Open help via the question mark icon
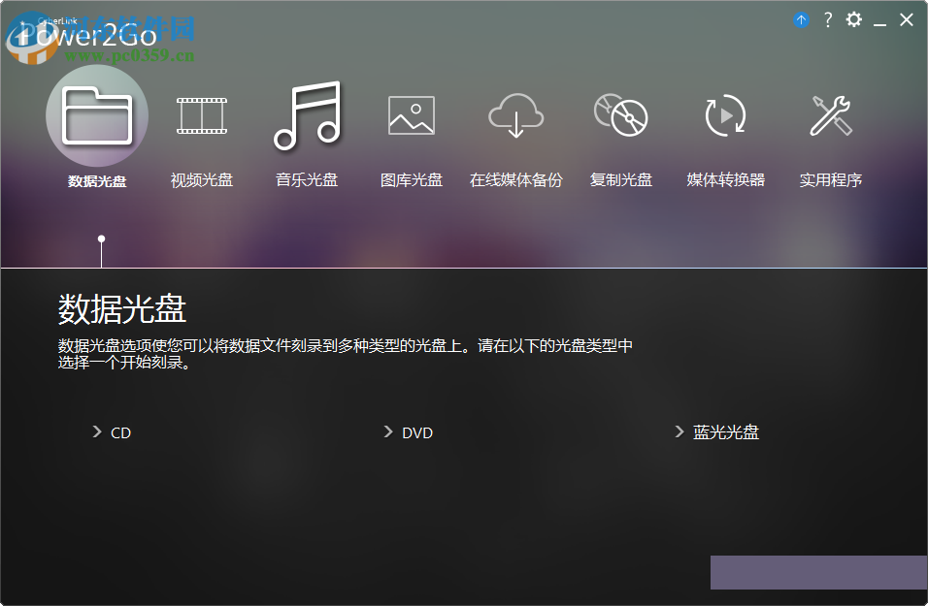The width and height of the screenshot is (928, 606). pyautogui.click(x=826, y=19)
